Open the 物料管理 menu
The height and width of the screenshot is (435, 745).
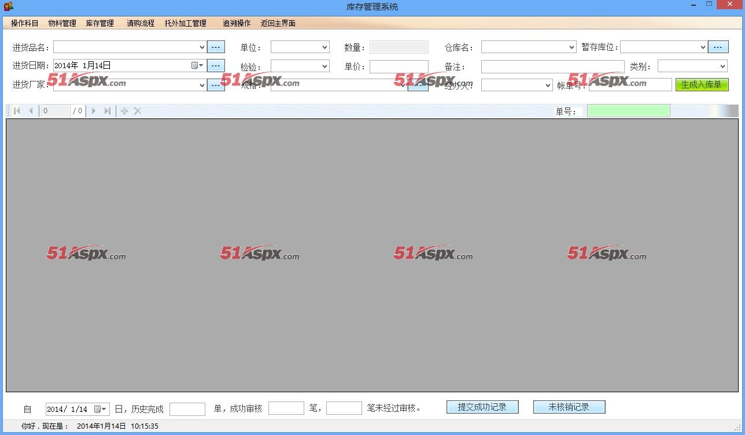62,23
